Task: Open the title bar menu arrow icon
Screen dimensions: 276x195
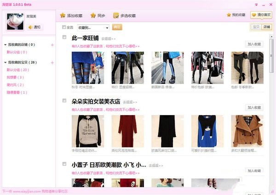Action: tap(256, 5)
